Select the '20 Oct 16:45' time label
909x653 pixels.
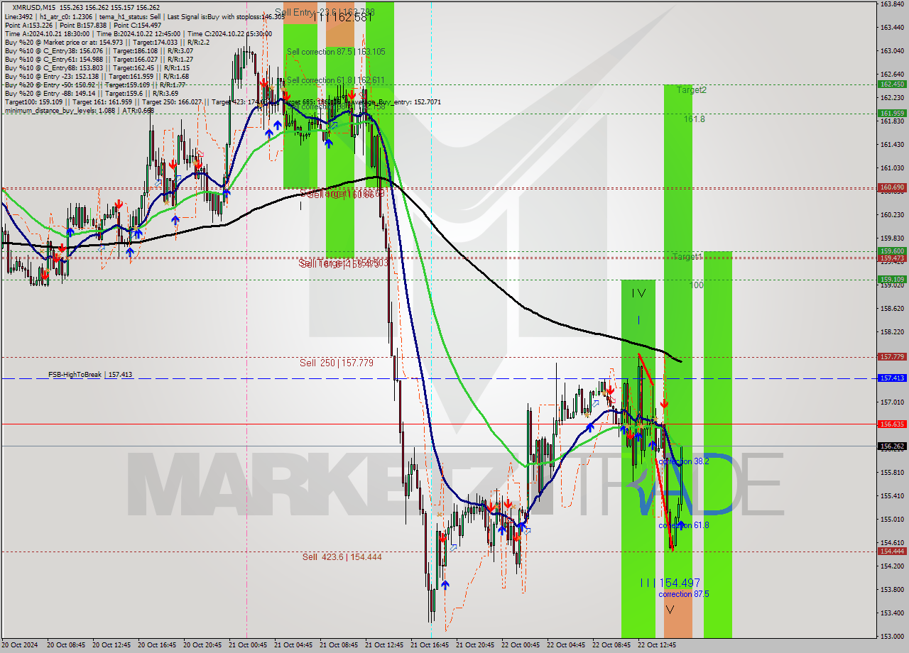pos(157,645)
